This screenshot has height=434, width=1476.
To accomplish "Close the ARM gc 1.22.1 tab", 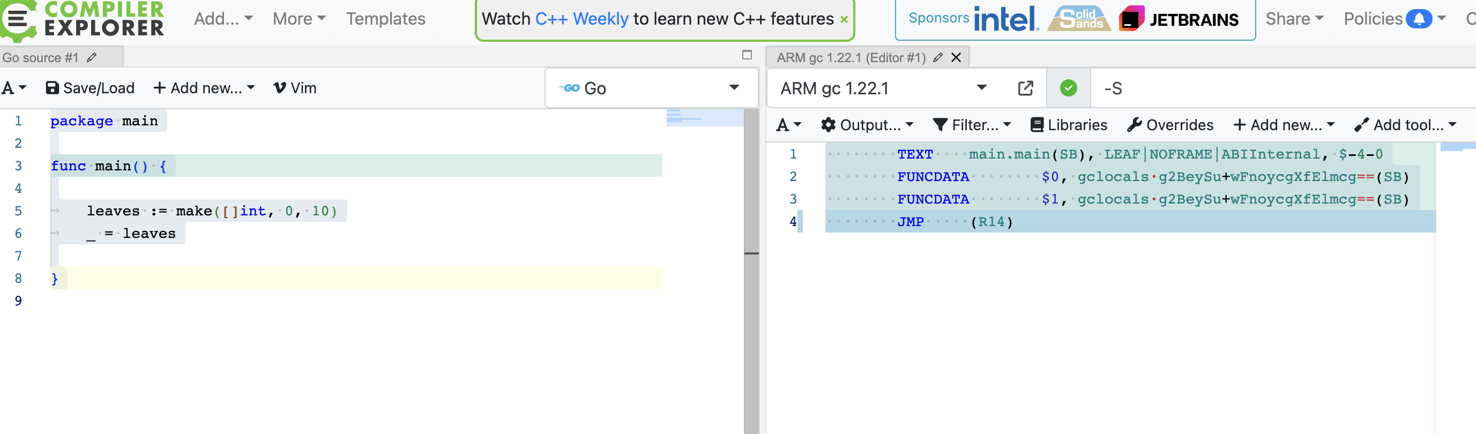I will tap(956, 58).
